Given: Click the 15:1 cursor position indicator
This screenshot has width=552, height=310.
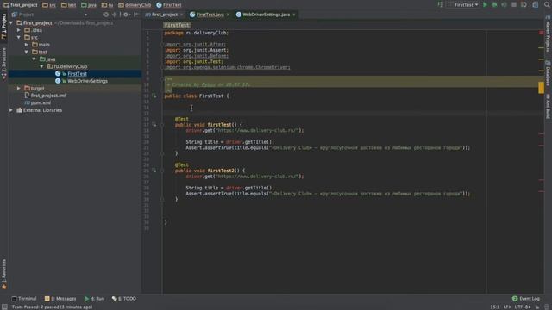Looking at the screenshot, I should [x=494, y=307].
